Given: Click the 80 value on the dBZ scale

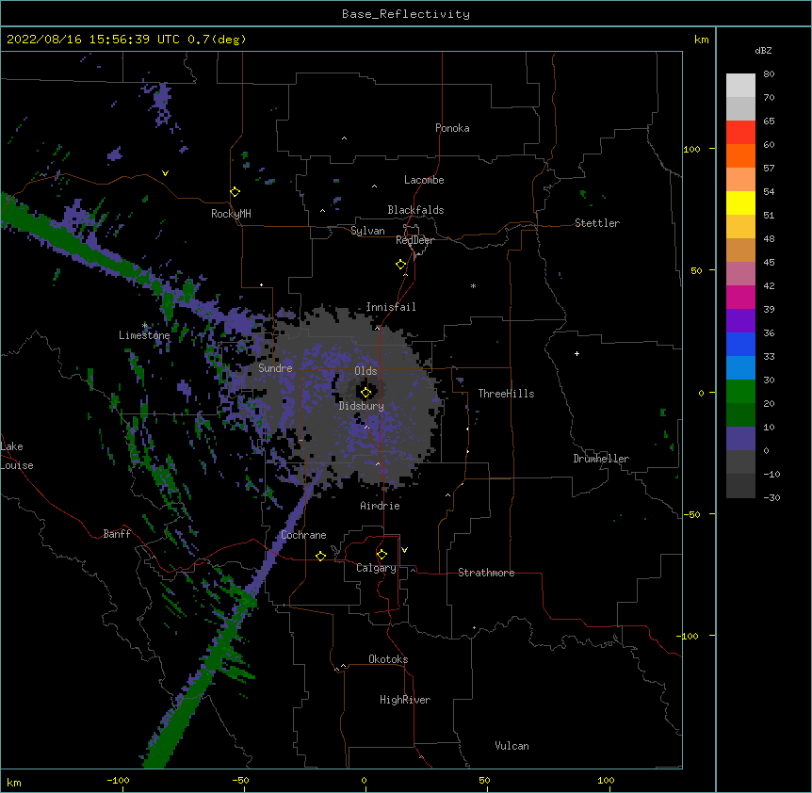Looking at the screenshot, I should tap(769, 74).
